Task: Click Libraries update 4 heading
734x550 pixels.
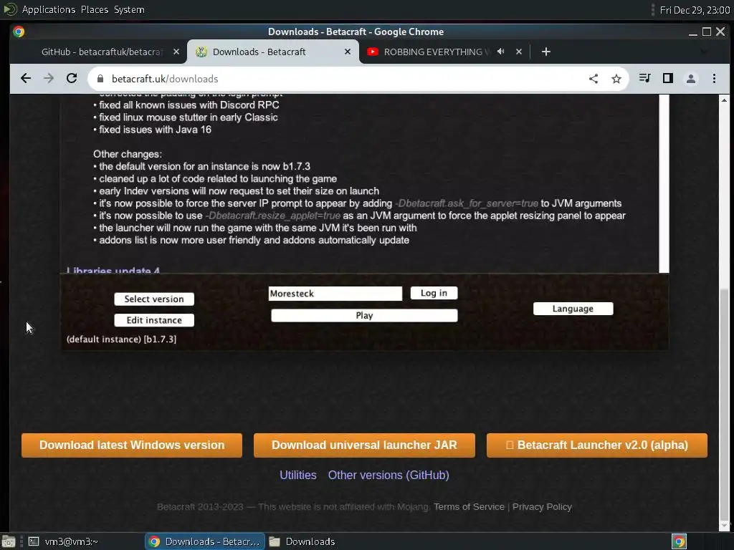Action: (113, 270)
